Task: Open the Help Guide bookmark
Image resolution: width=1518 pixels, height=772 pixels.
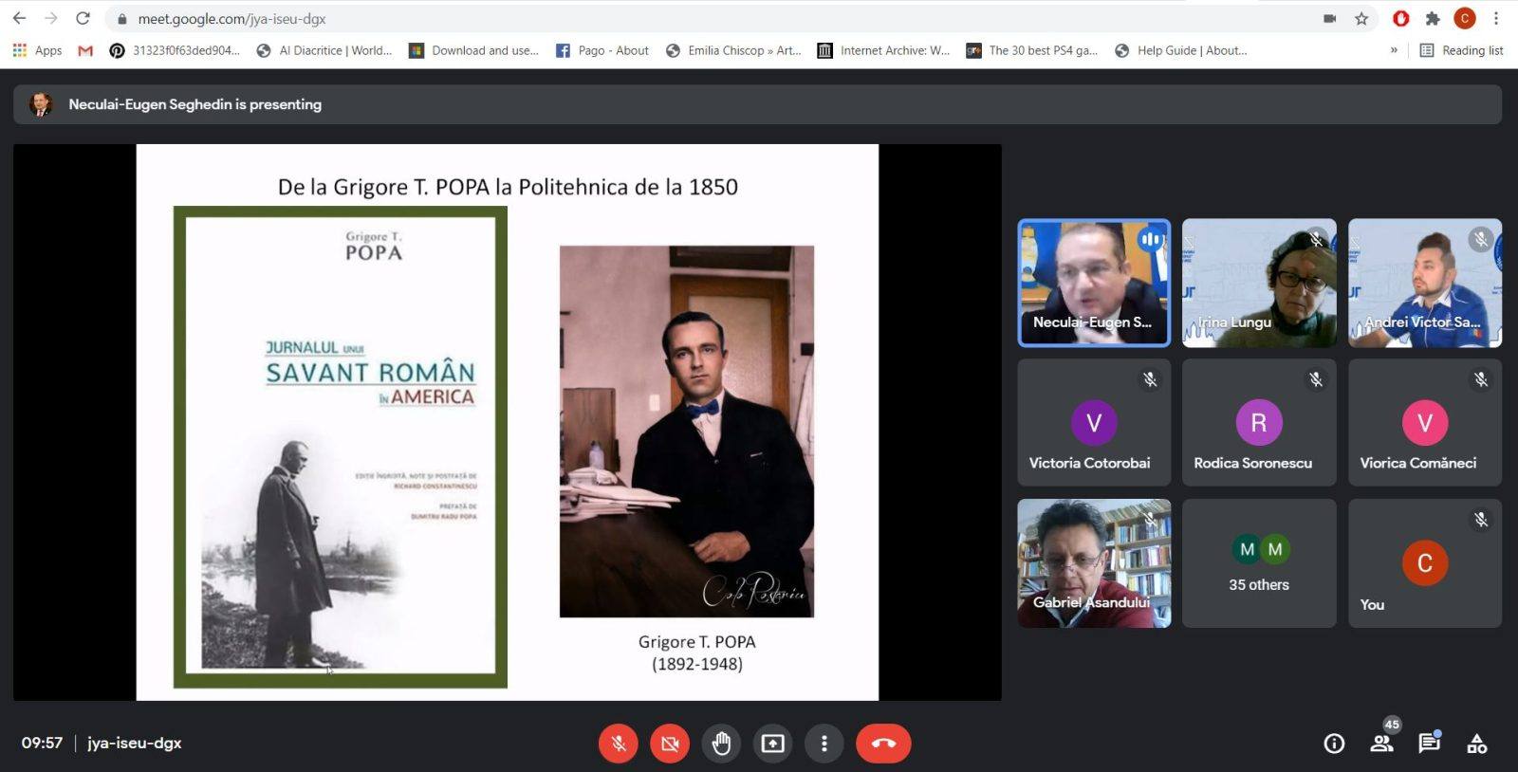Action: tap(1181, 50)
